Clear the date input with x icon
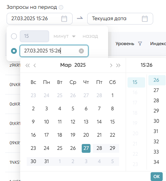The image size is (166, 181). (81, 51)
